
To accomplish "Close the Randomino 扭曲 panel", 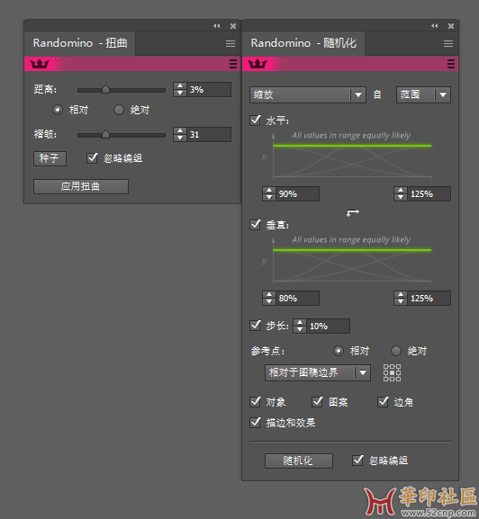I will [233, 26].
